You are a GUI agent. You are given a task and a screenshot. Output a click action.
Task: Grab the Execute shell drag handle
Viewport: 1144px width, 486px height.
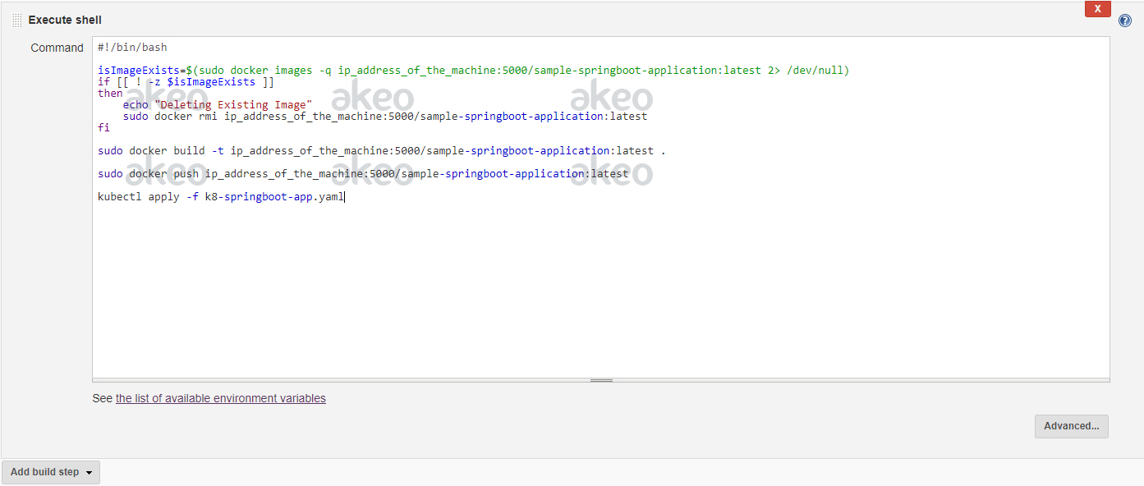(17, 20)
